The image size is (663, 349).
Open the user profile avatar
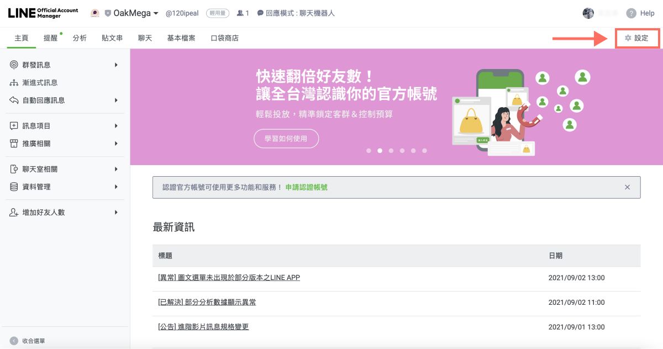pyautogui.click(x=588, y=13)
